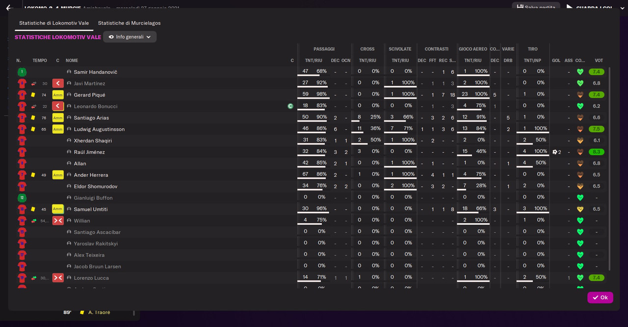Click the STATISTICHE LOKOMOTIV VALE heading
Image resolution: width=628 pixels, height=327 pixels.
[x=58, y=37]
